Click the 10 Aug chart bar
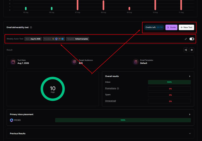Screen dimensions: 202x141 click(x=155, y=5)
